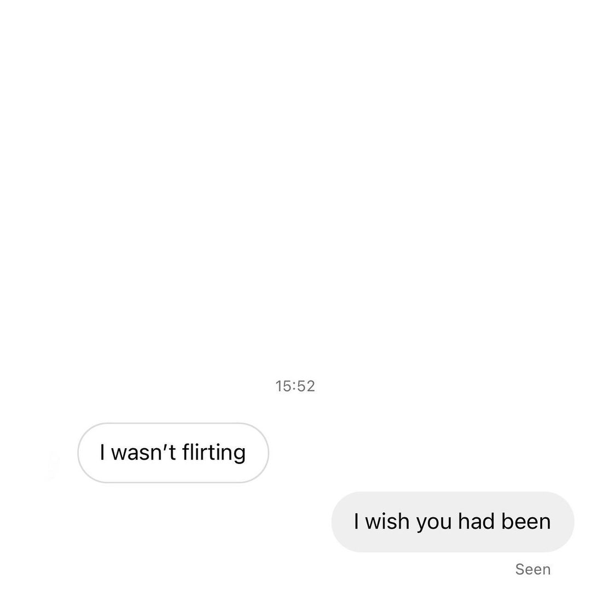Screen dimensions: 591x591
Task: Open the sent gray filled message
Action: click(453, 522)
